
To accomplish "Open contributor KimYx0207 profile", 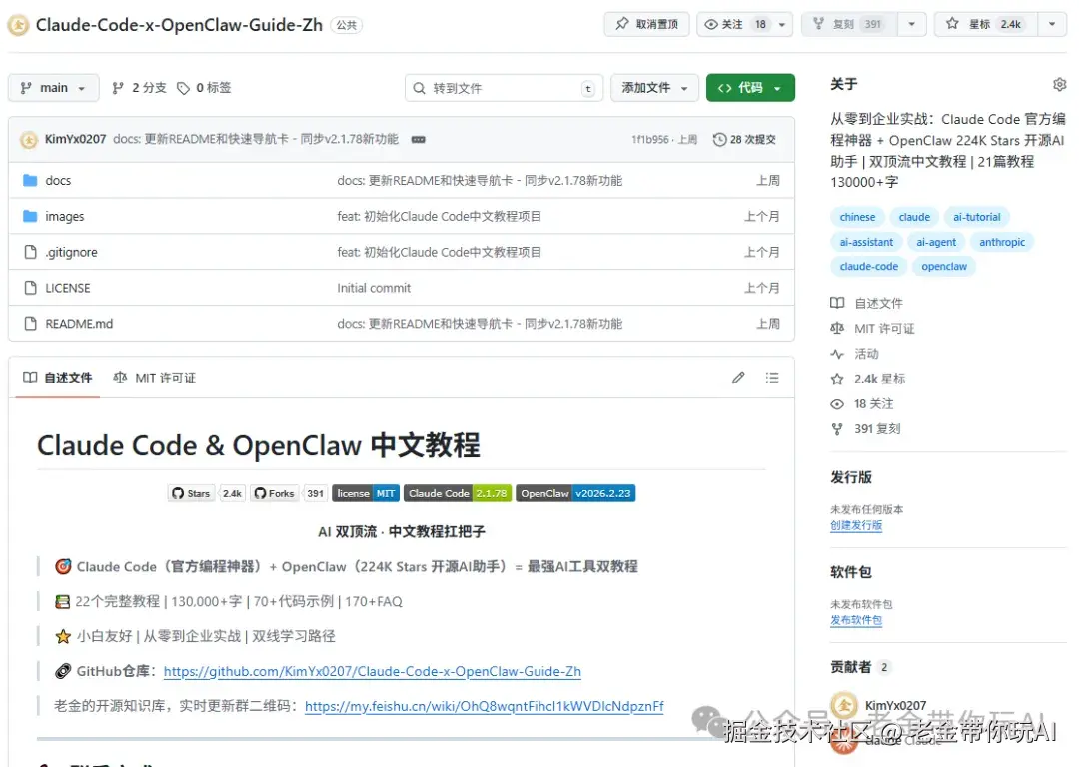I will 895,706.
